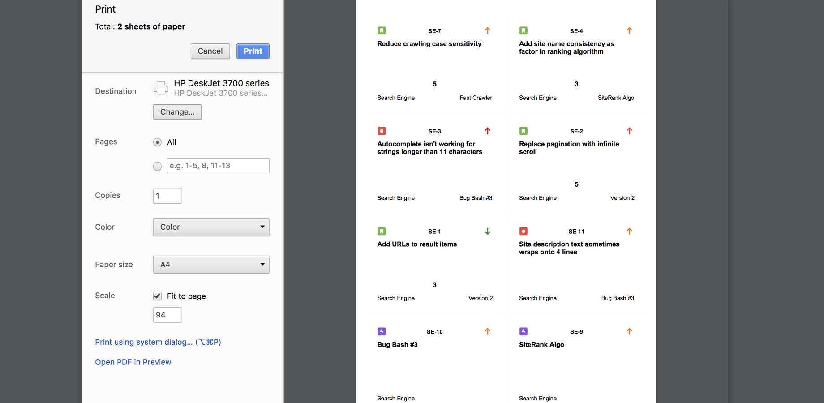Click the green story icon on SE-2 card
This screenshot has width=824, height=403.
point(524,131)
